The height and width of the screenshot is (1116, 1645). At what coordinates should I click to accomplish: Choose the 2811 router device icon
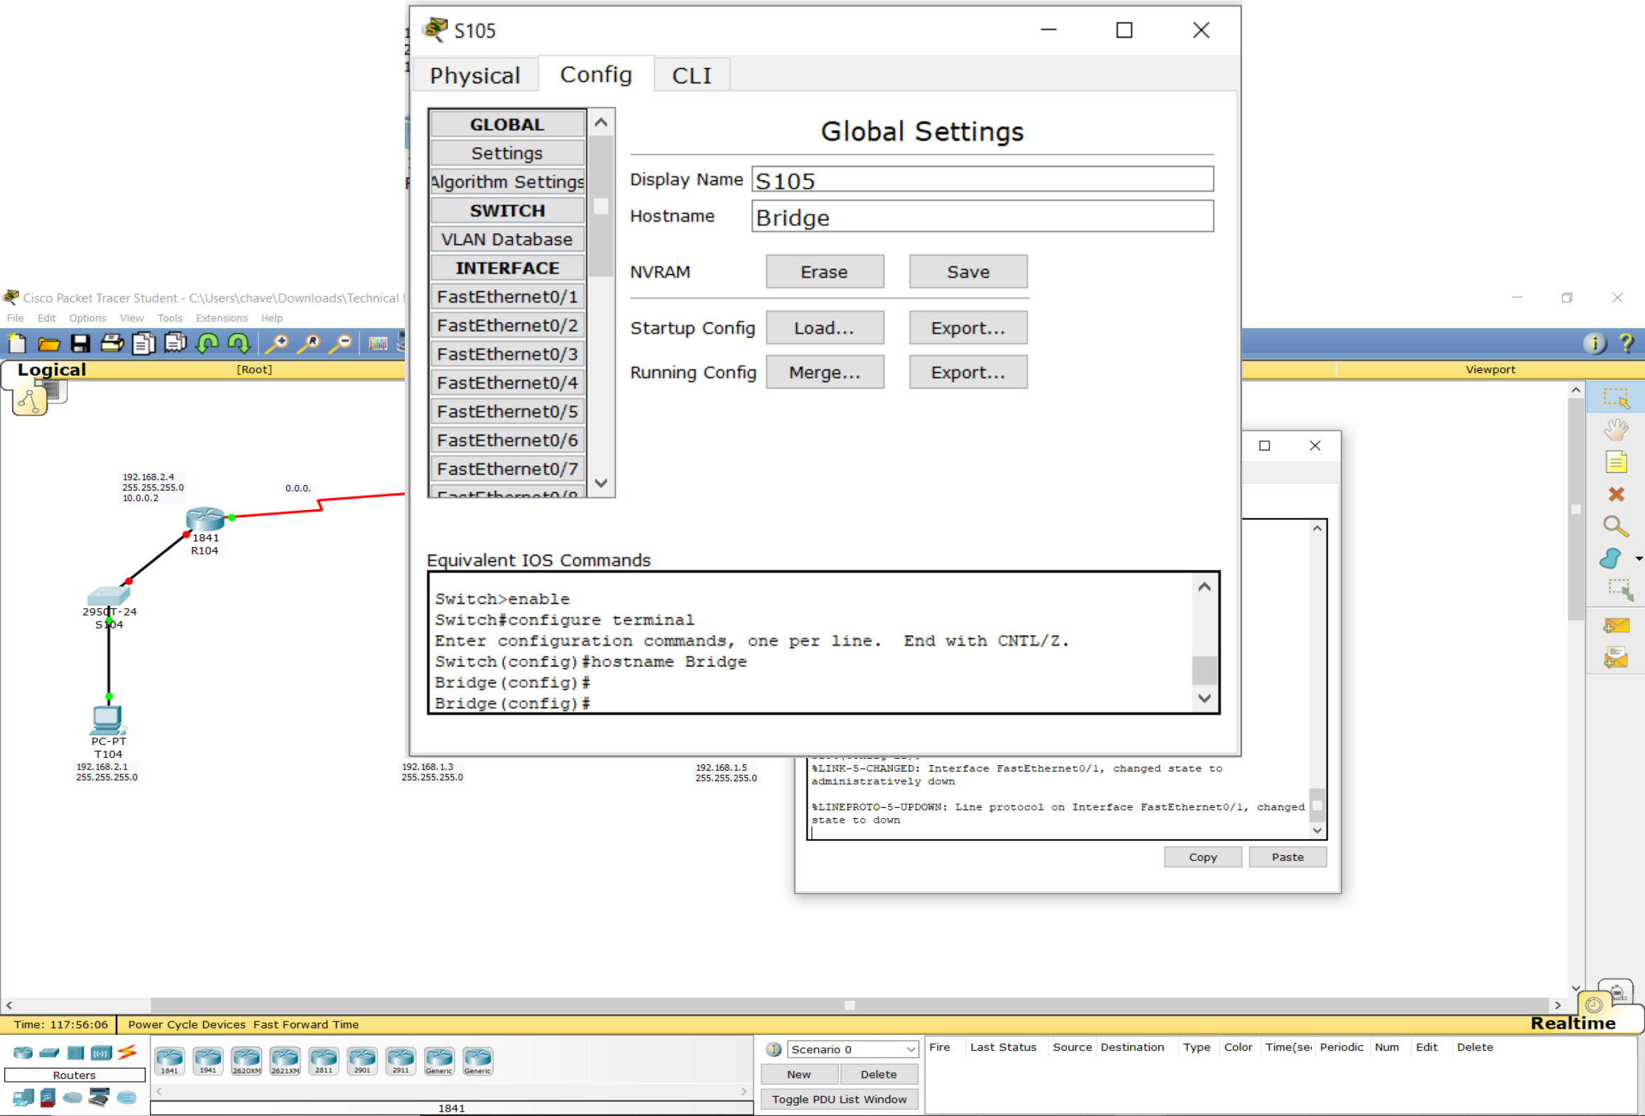324,1060
